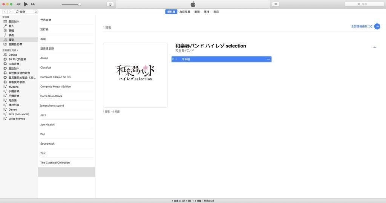This screenshot has height=203, width=386.
Task: Select the jameschen's sound genre
Action: click(x=66, y=105)
